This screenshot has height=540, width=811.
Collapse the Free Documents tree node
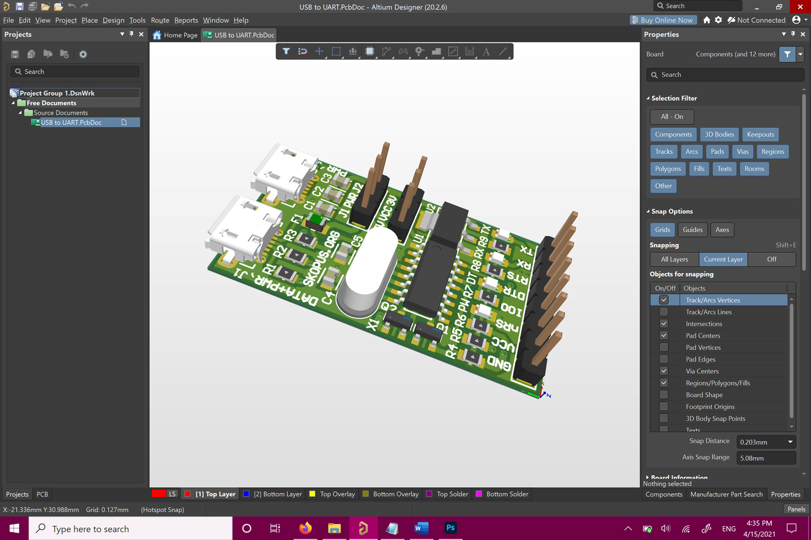(13, 103)
